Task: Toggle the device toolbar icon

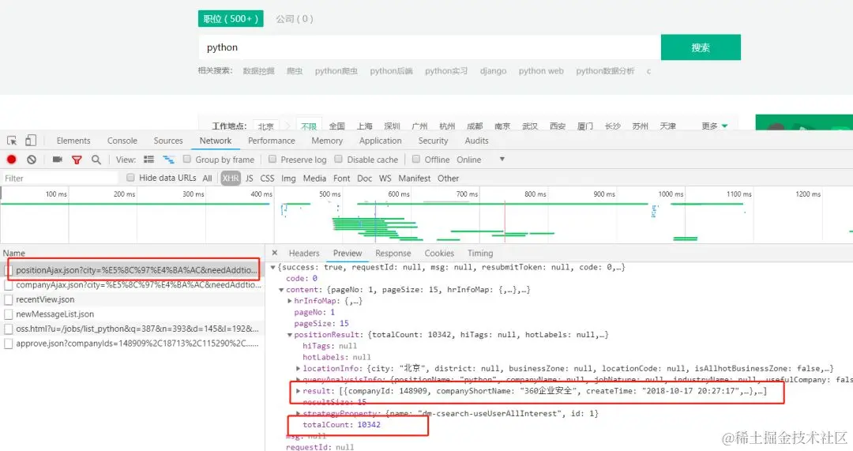Action: pos(31,141)
